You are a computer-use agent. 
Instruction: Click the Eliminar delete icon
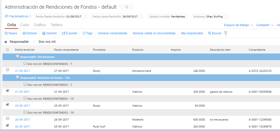24,33
